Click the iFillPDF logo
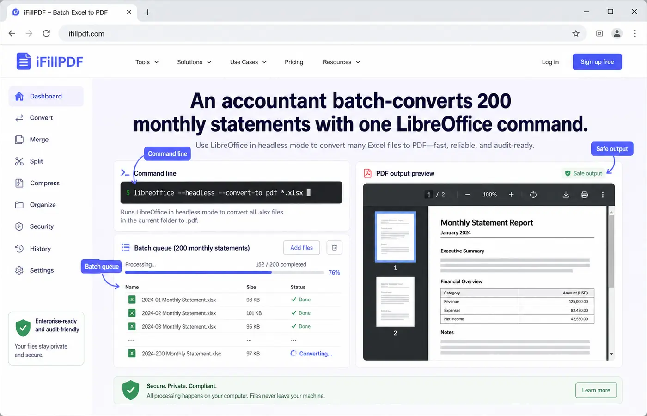Image resolution: width=647 pixels, height=416 pixels. [x=50, y=61]
